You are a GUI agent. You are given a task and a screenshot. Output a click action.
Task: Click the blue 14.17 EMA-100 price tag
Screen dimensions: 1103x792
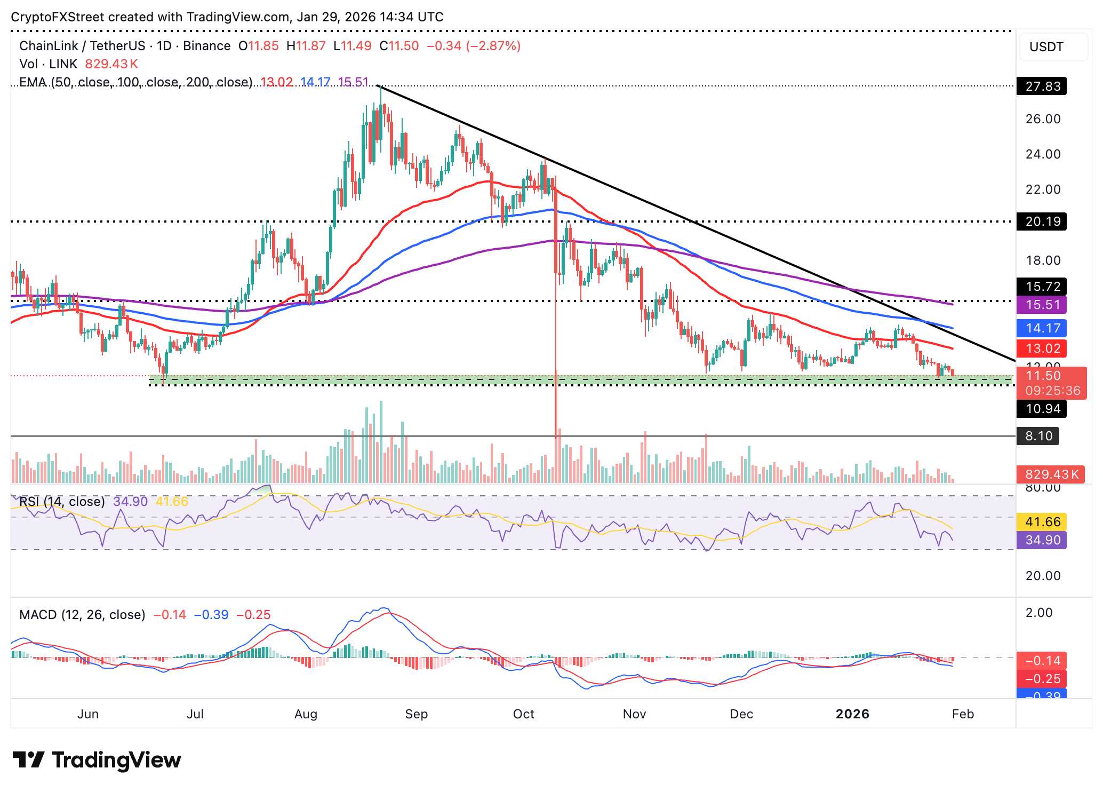click(x=1042, y=328)
